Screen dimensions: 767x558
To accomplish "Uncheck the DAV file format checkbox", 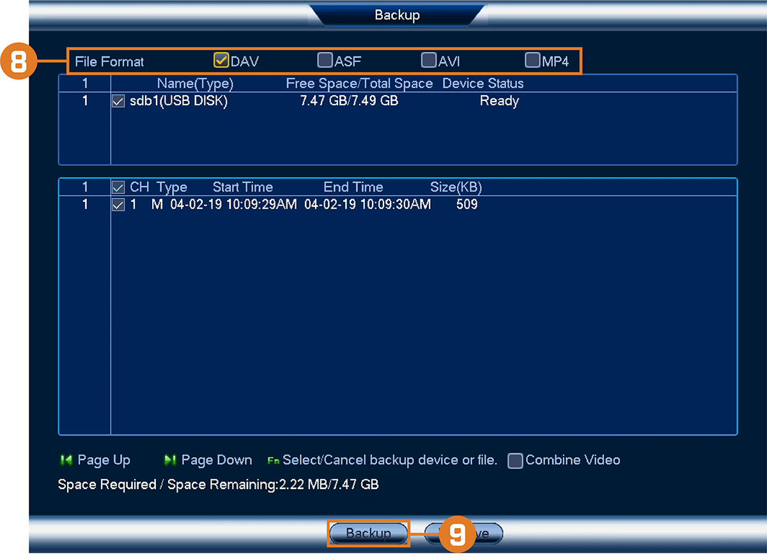I will pyautogui.click(x=221, y=61).
